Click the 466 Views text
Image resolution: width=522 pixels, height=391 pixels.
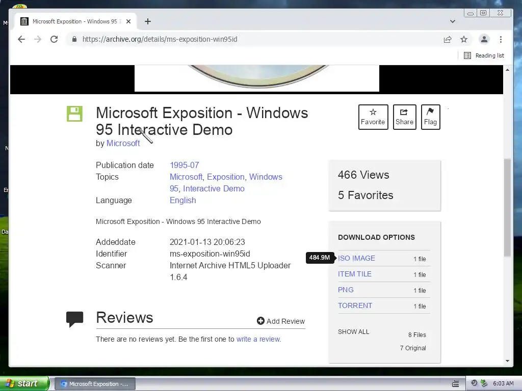click(x=363, y=175)
